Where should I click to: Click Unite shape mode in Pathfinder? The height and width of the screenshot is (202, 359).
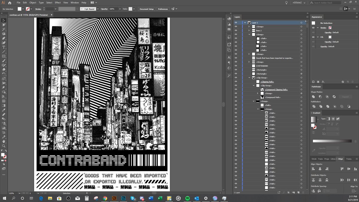[x=313, y=97]
